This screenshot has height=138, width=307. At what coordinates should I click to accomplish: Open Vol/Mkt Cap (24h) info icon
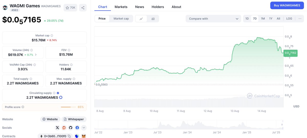(x=35, y=65)
